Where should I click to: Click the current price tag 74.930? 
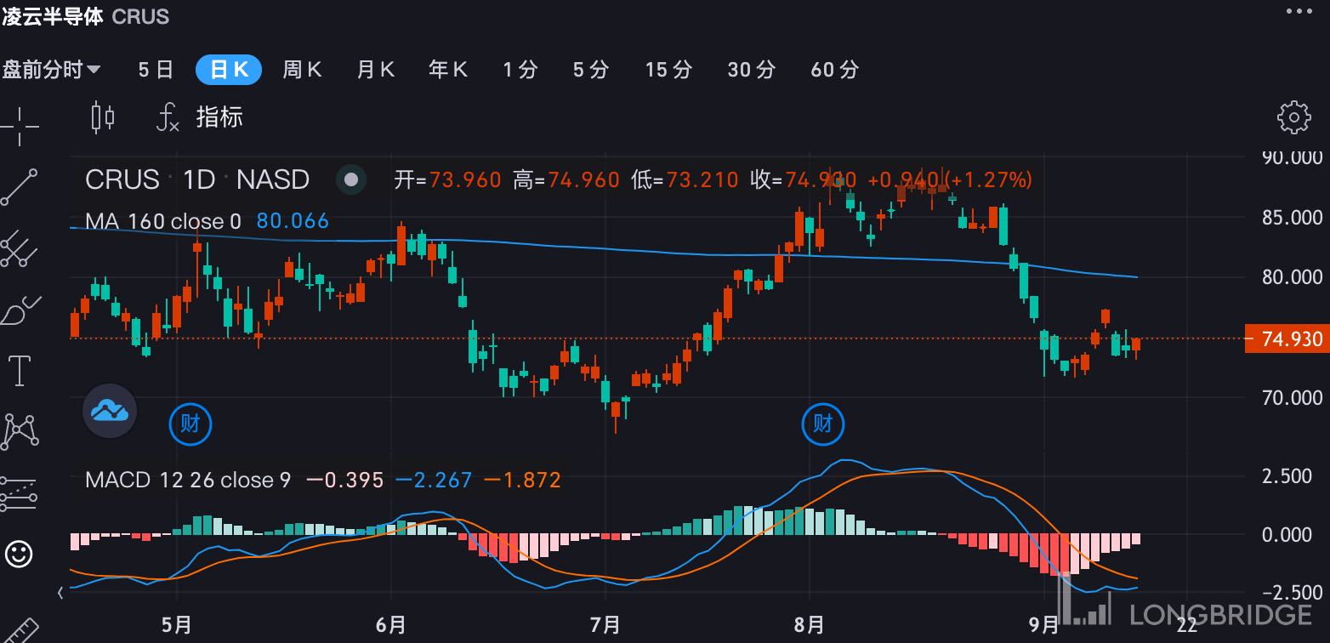pos(1287,339)
